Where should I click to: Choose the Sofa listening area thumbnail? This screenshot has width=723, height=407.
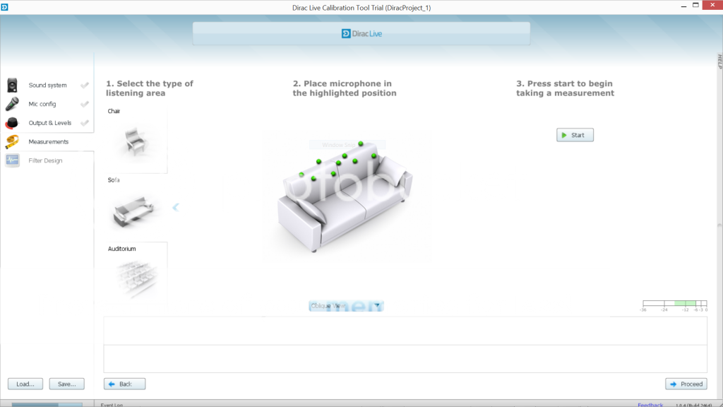(x=134, y=211)
